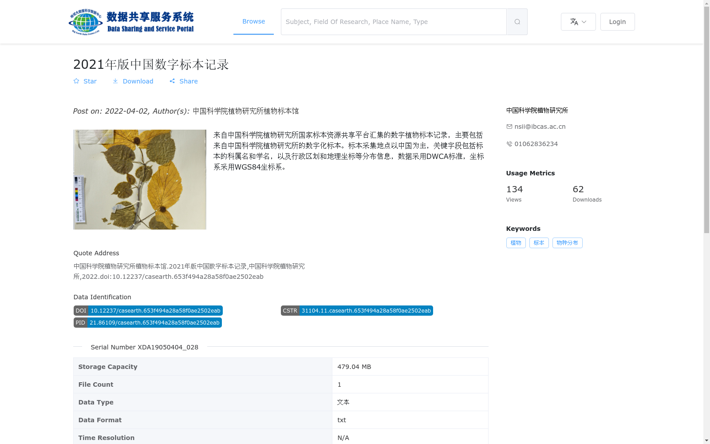Select the Serial Number XDA19050404_028 text
The height and width of the screenshot is (444, 710).
145,347
